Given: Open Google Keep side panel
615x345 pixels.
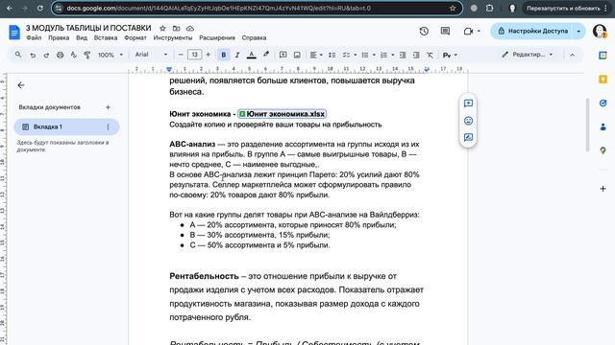Looking at the screenshot, I should 603,80.
